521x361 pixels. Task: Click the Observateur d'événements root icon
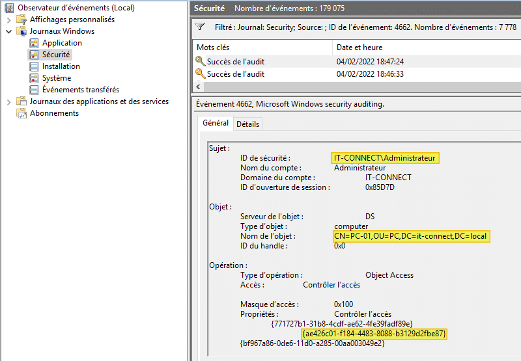[9, 8]
